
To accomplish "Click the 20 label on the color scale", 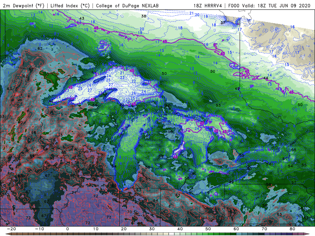I will click(x=124, y=229).
